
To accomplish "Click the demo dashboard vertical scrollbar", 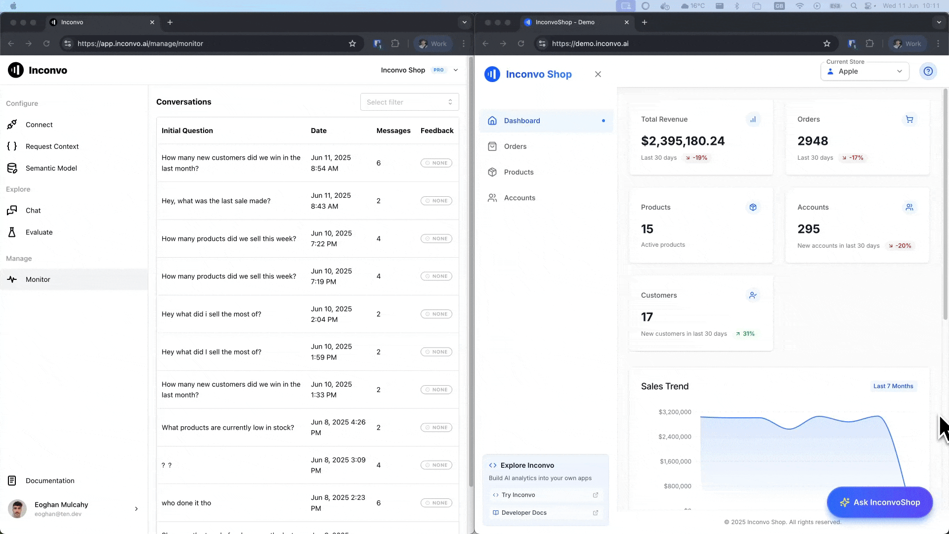I will pos(946,204).
